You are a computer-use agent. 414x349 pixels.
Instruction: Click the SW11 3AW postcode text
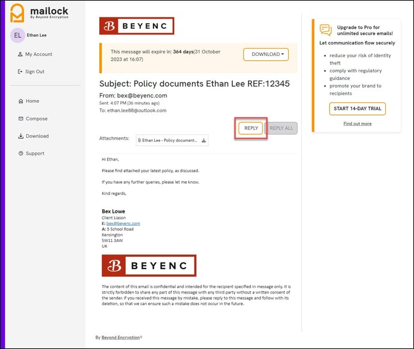coord(112,241)
